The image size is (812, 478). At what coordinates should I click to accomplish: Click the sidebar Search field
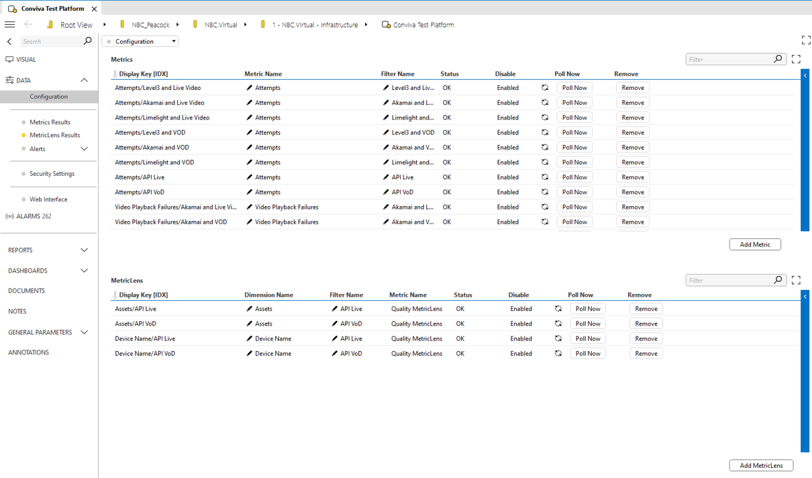click(50, 41)
